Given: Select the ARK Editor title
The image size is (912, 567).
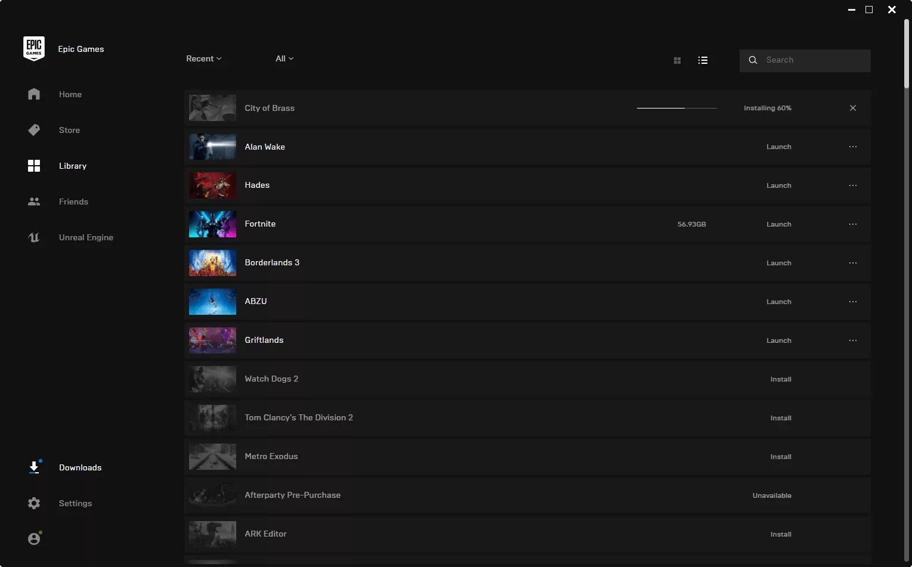Looking at the screenshot, I should [x=265, y=534].
